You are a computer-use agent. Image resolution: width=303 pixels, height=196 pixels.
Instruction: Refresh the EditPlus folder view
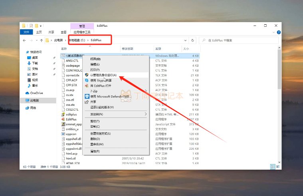192,40
